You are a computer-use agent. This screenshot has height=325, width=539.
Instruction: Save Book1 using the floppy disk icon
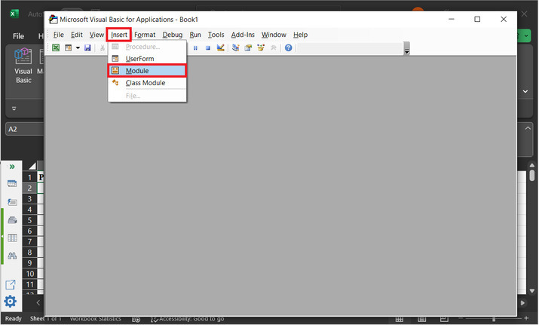pos(87,48)
